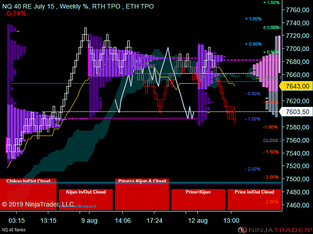Click the blue '- 0.50%' weekly level label
Screen dimensions: 313x234
point(253,93)
